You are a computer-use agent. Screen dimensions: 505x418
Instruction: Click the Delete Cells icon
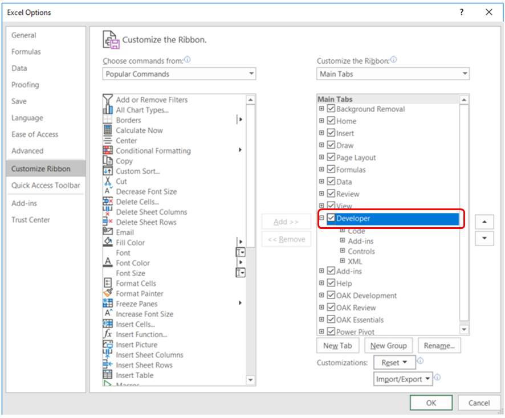pyautogui.click(x=108, y=202)
